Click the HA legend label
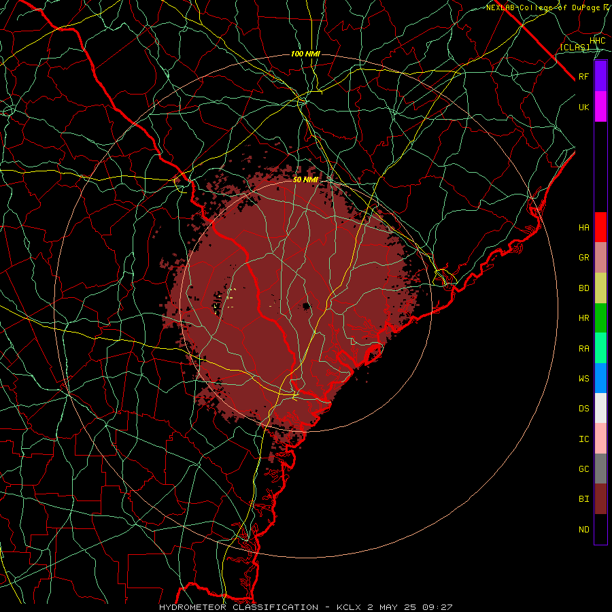 tap(583, 228)
